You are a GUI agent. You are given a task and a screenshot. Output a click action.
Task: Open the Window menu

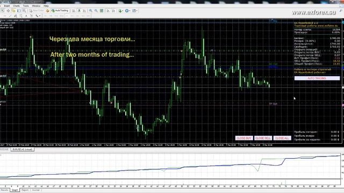(36, 6)
